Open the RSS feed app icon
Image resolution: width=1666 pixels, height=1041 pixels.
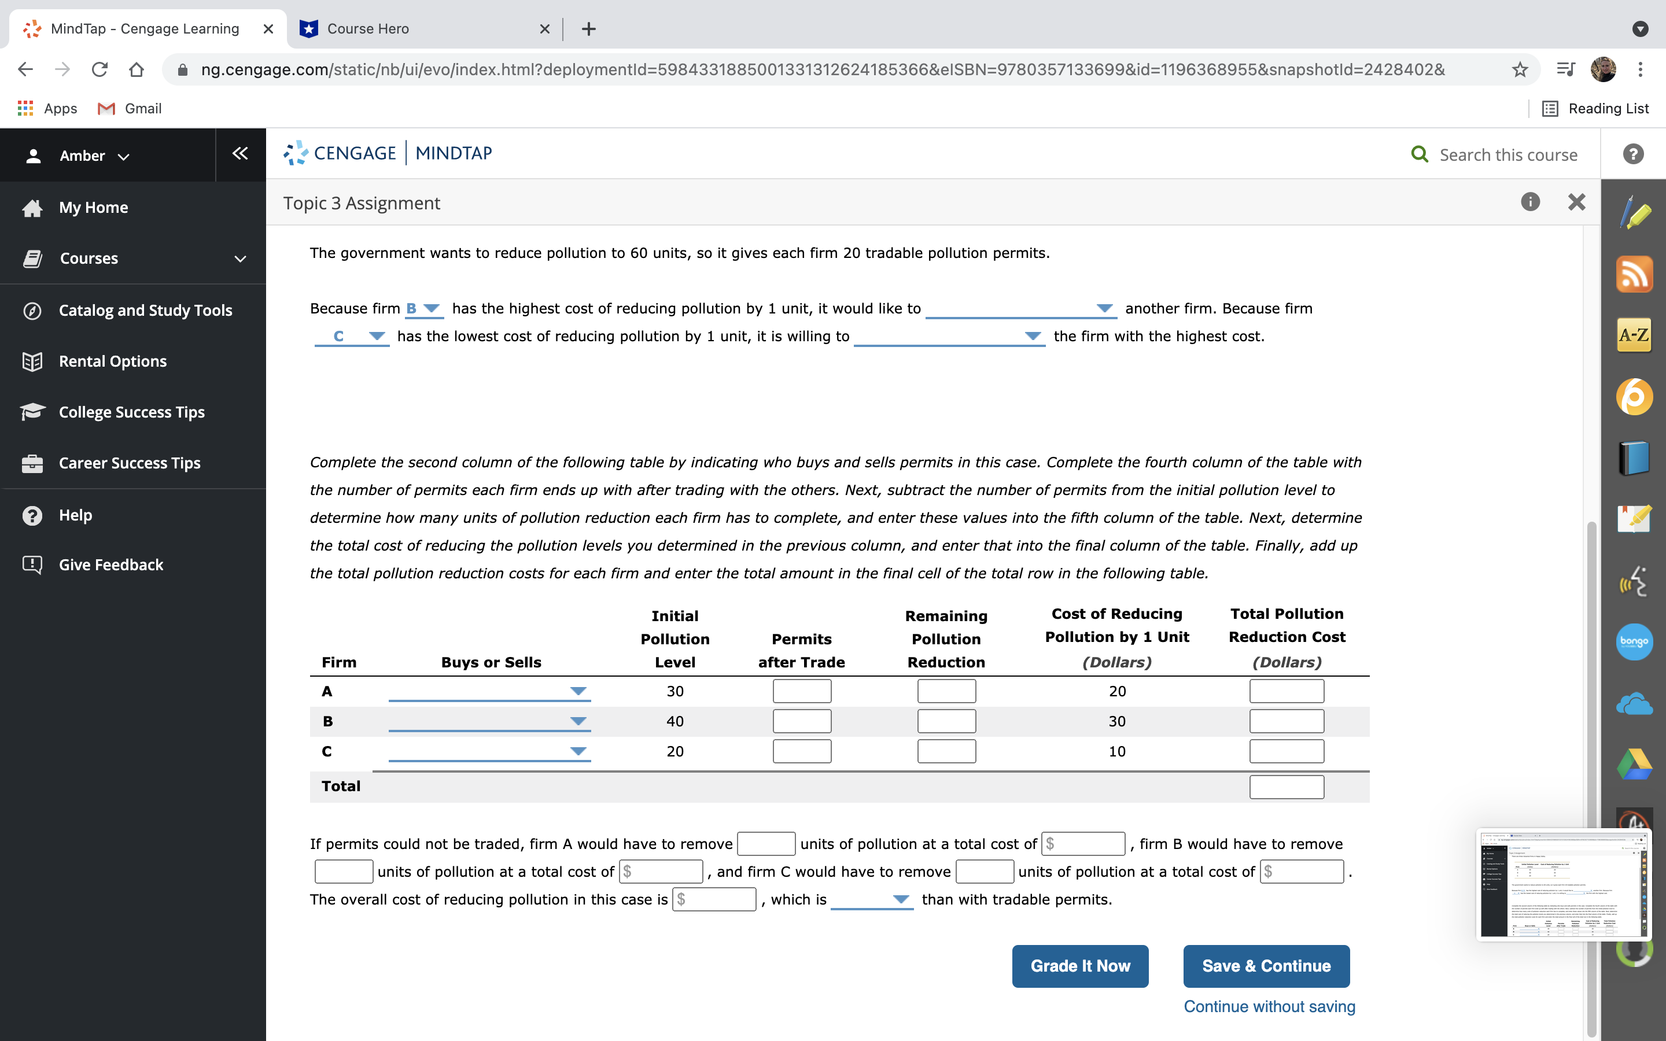click(x=1634, y=274)
